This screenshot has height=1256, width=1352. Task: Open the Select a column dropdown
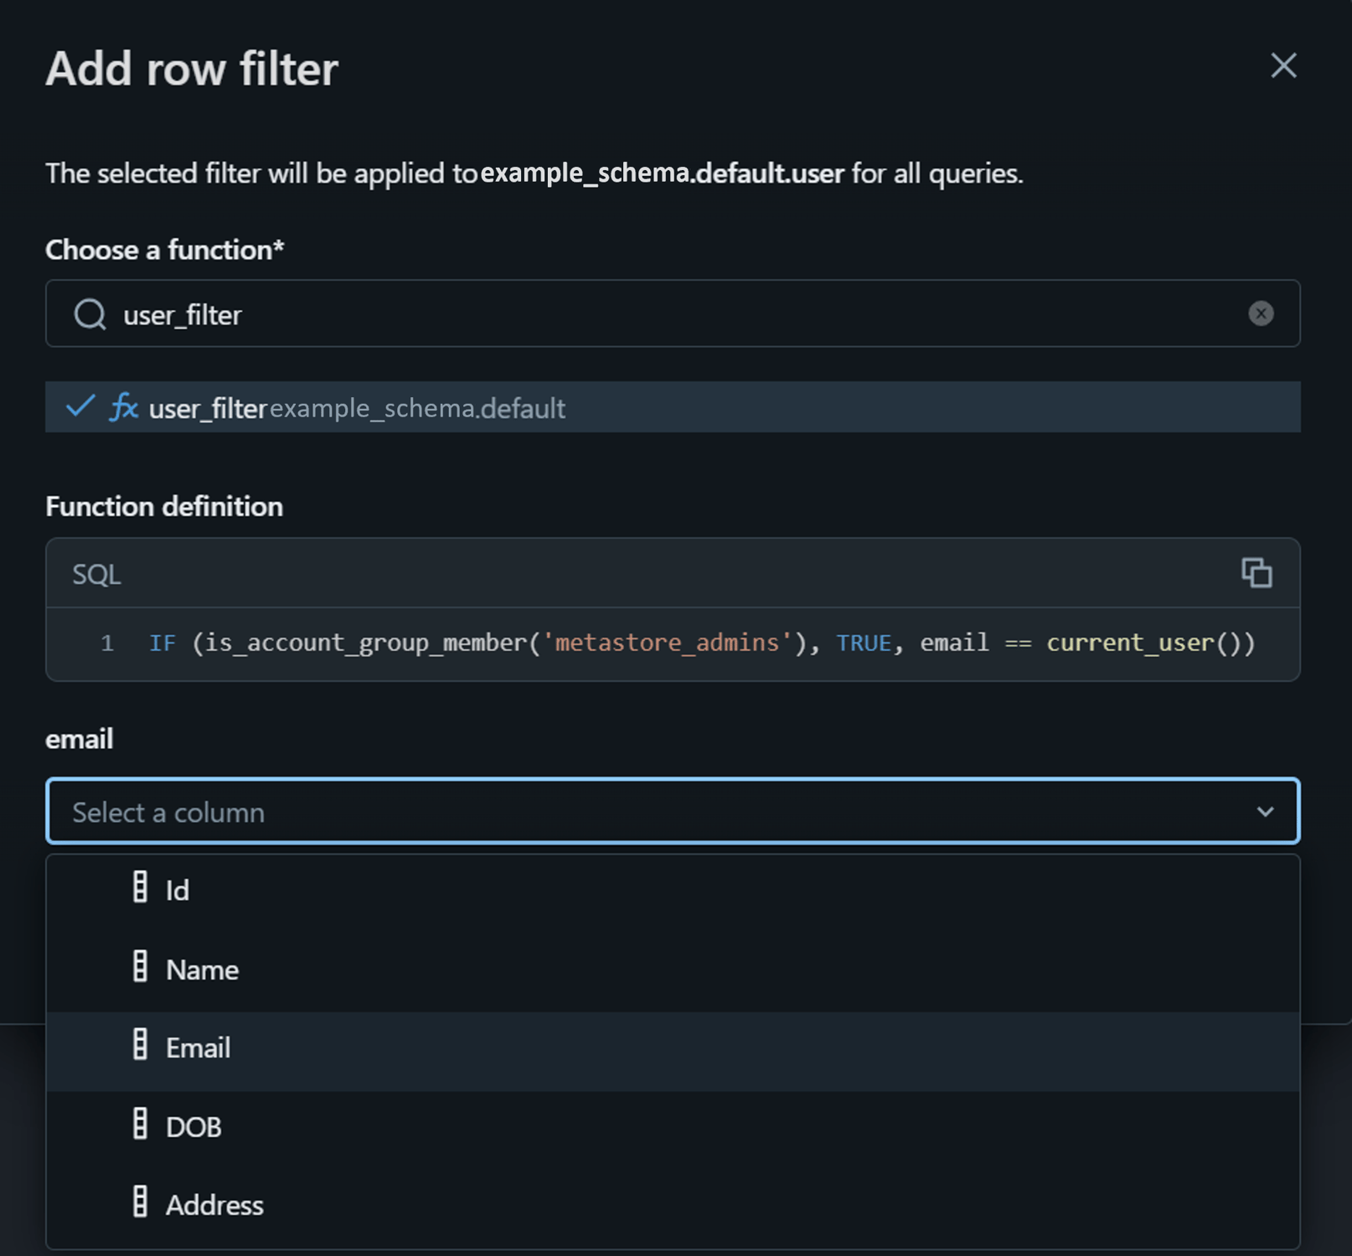coord(586,811)
